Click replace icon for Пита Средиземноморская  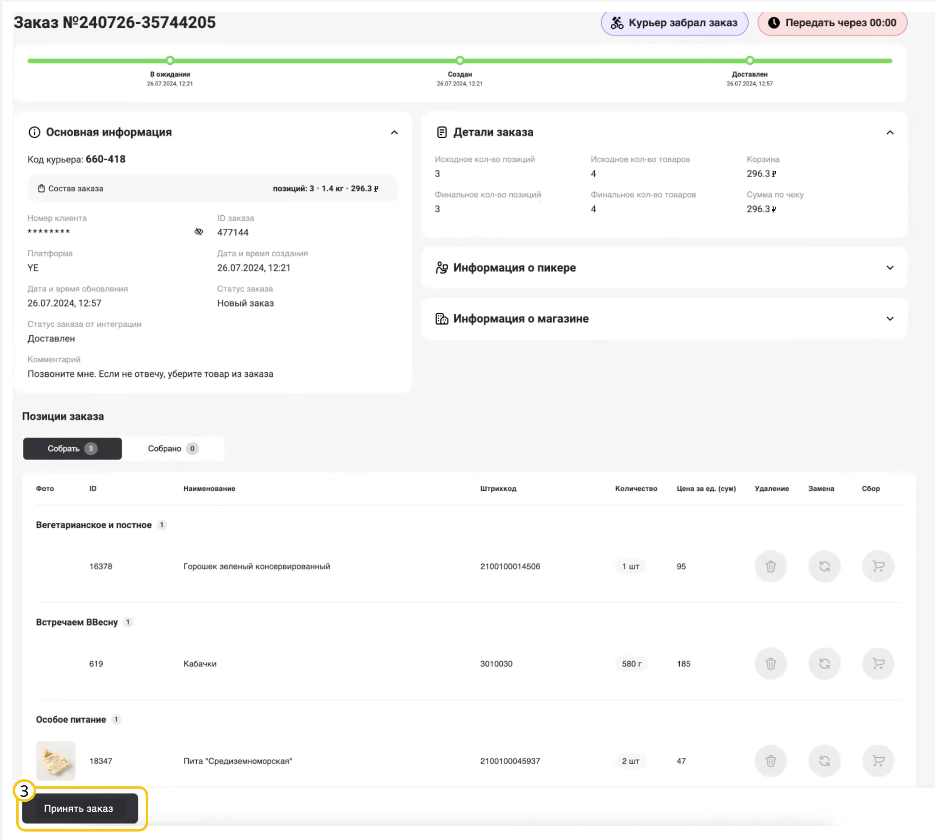pos(824,761)
